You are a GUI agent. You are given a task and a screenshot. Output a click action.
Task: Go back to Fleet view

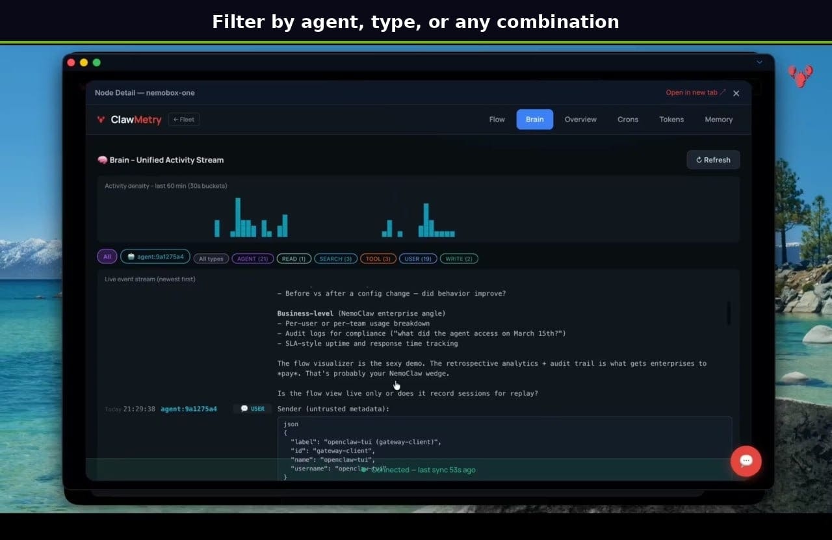click(184, 120)
